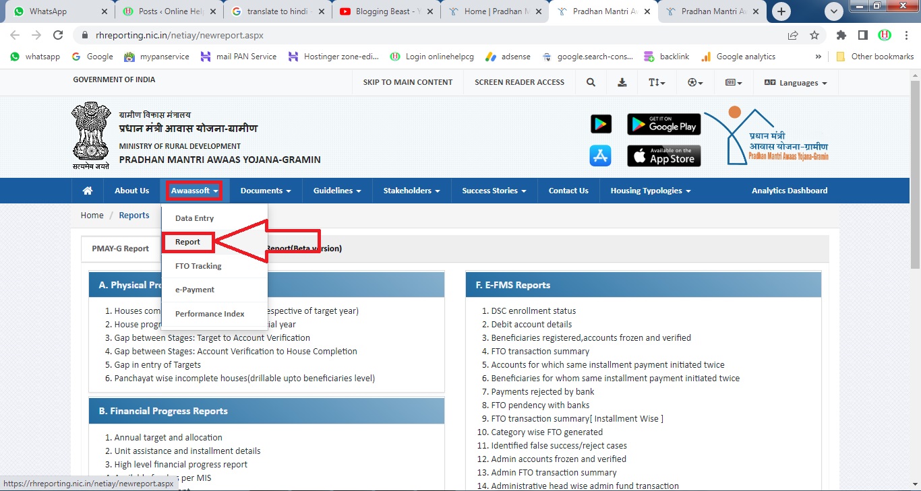
Task: Click the download icon in top utility bar
Action: point(622,82)
